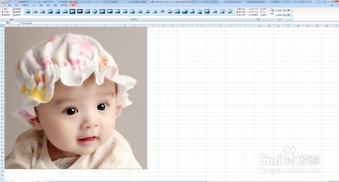Apply the tilted Rotated White picture style
This screenshot has height=182, width=339.
coord(147,11)
